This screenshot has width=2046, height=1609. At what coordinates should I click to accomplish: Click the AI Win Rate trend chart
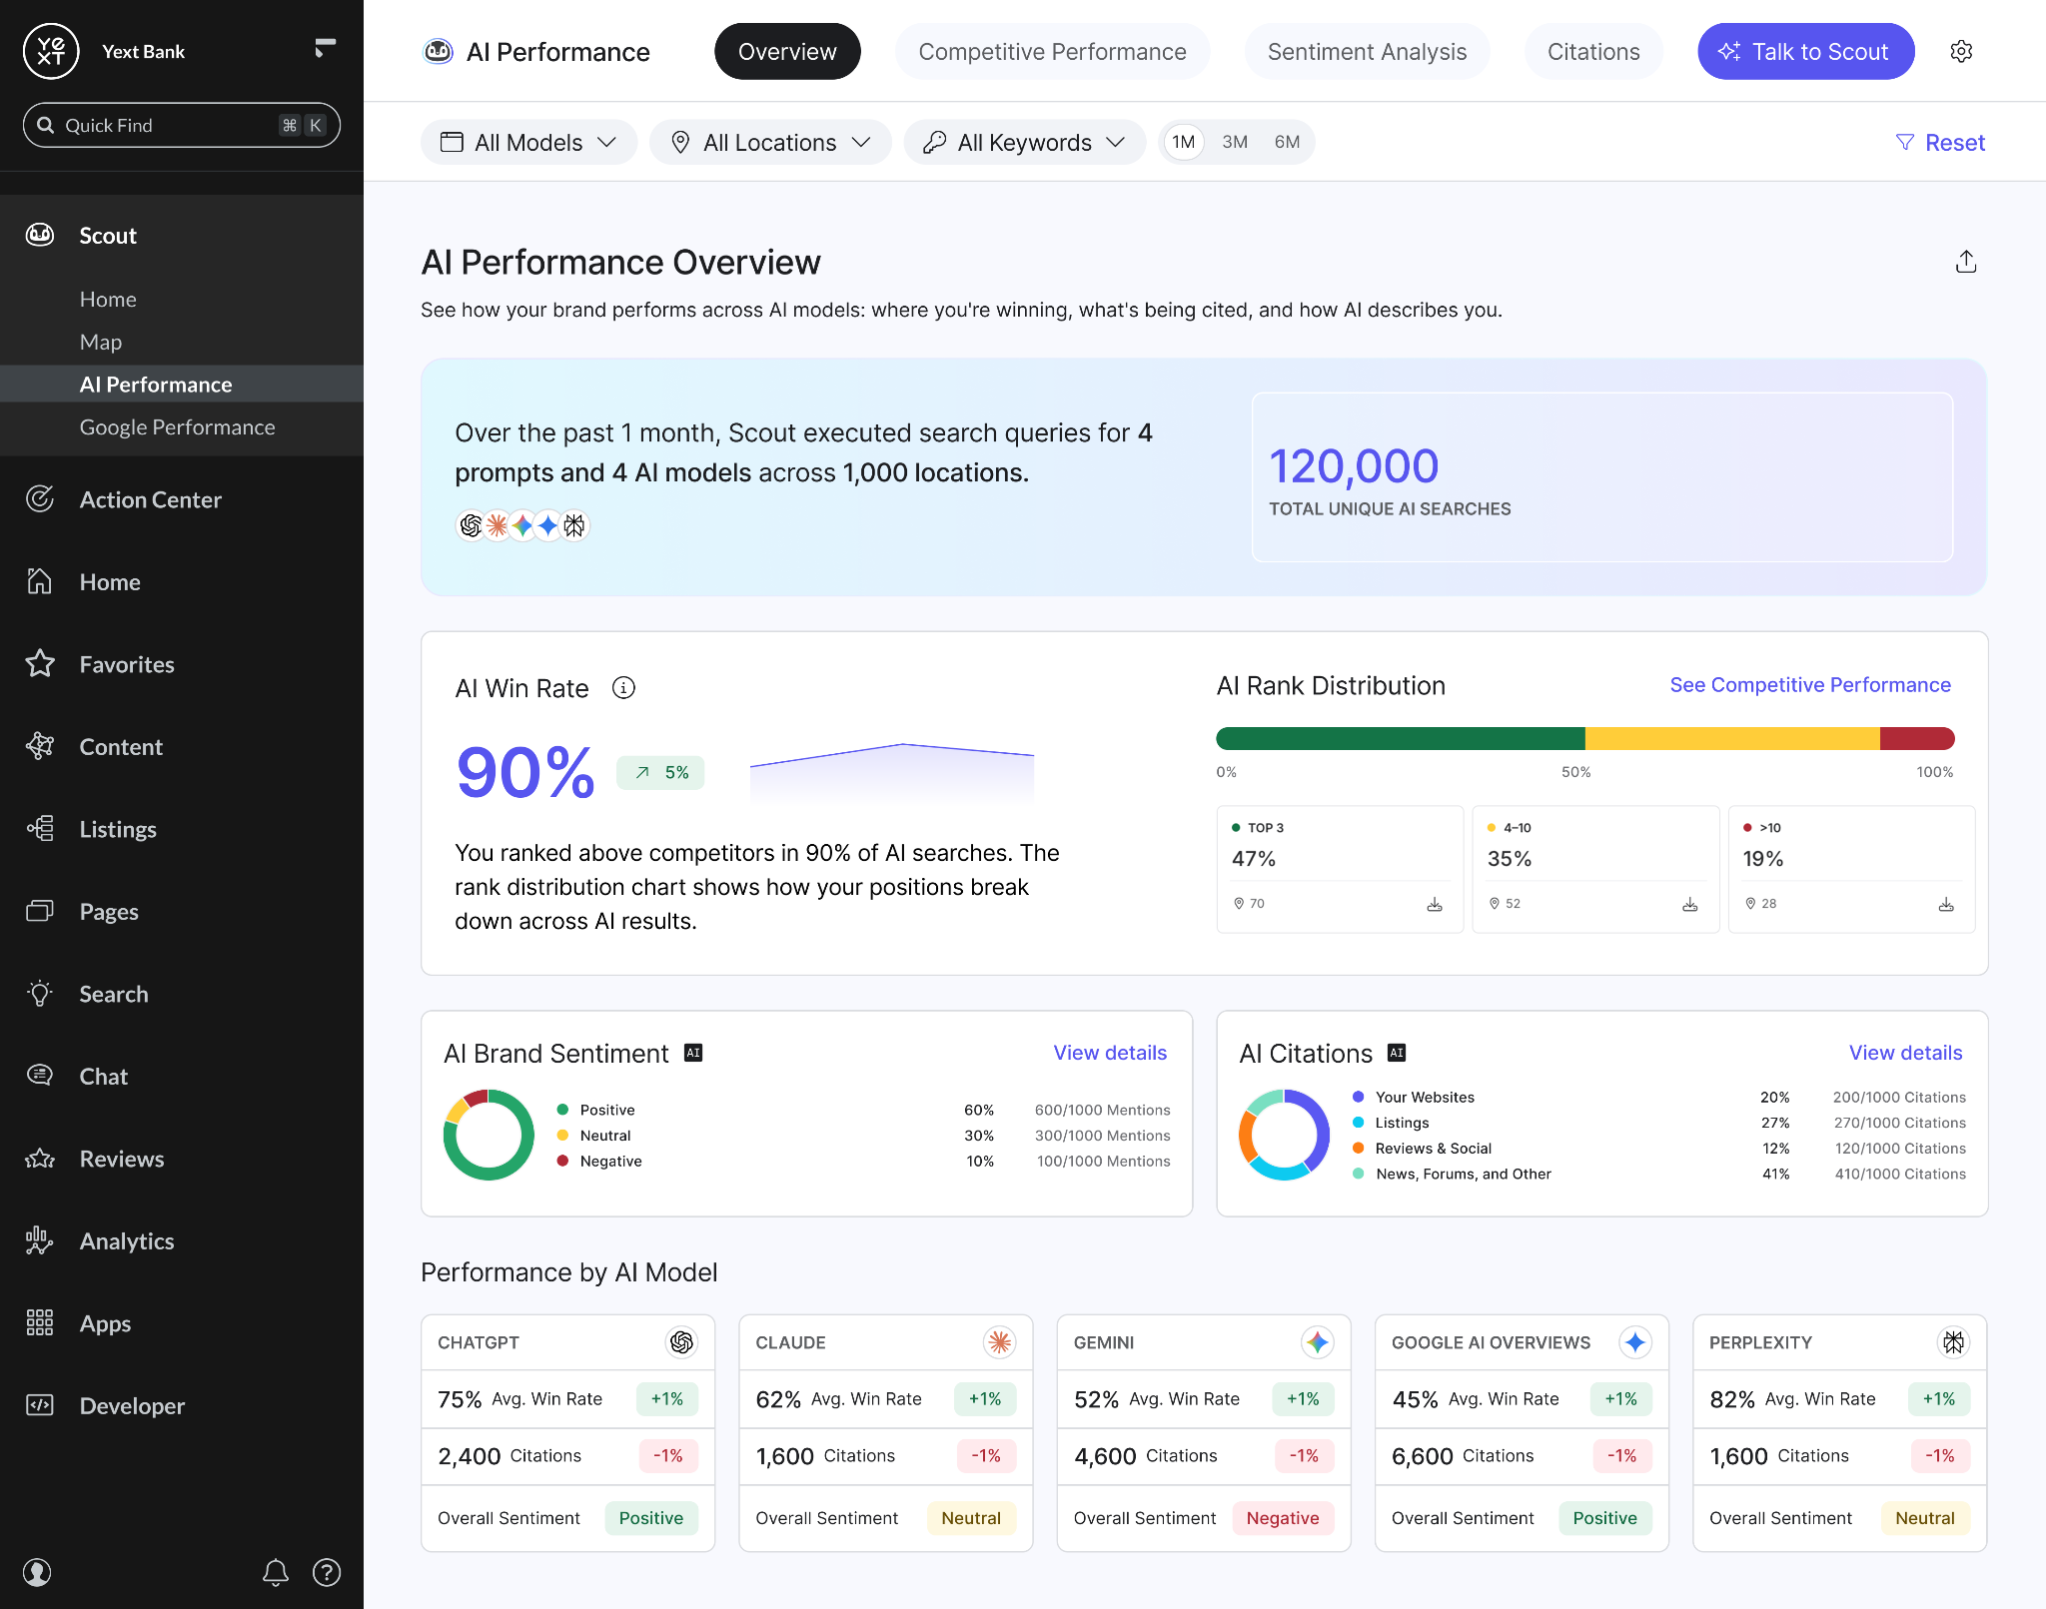click(892, 773)
